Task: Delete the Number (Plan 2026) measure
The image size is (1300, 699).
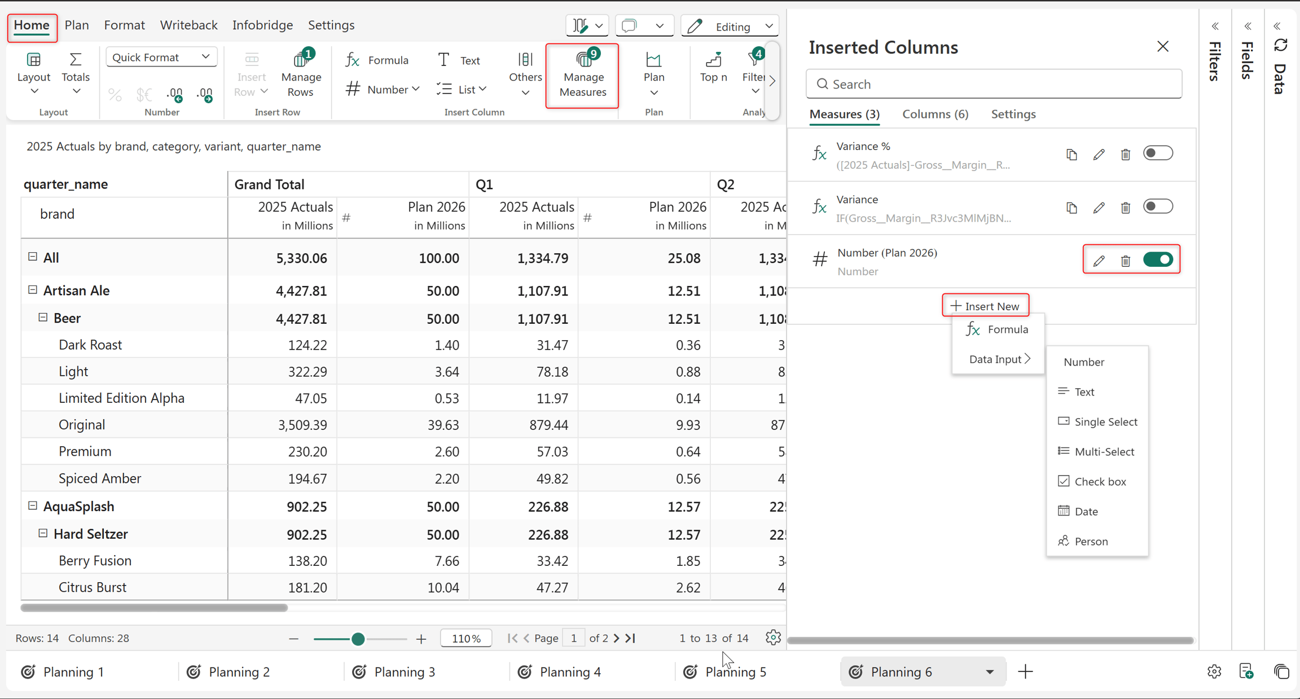Action: 1125,261
